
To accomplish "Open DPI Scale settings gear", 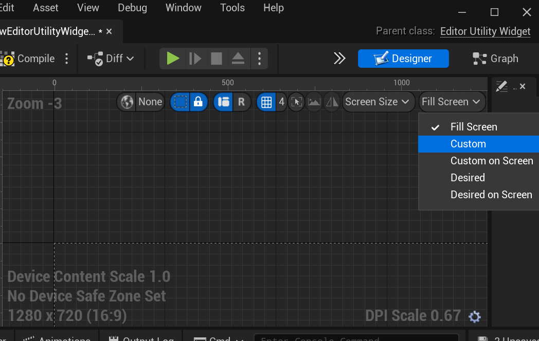I will (475, 317).
